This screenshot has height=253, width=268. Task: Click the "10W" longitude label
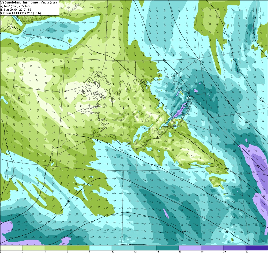point(228,101)
